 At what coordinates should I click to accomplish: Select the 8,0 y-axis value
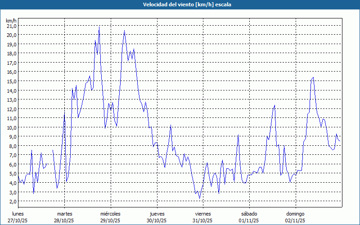click(x=13, y=146)
